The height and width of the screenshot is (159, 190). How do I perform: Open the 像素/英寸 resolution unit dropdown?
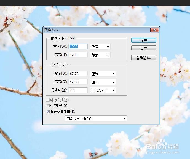(103, 90)
